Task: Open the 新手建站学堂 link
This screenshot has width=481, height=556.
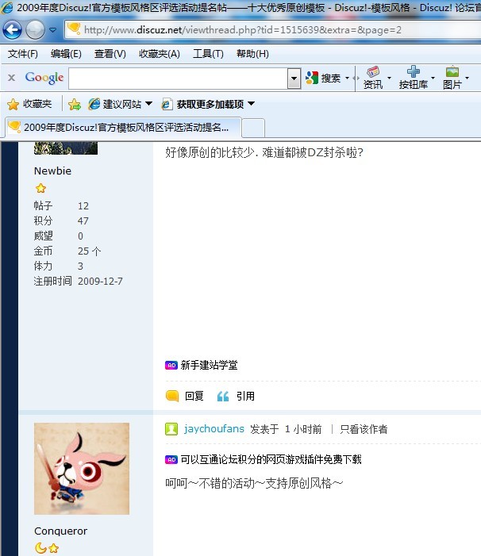Action: 209,365
